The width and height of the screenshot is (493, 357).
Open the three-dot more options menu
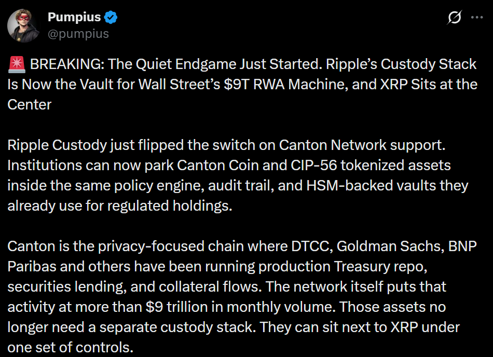point(477,17)
